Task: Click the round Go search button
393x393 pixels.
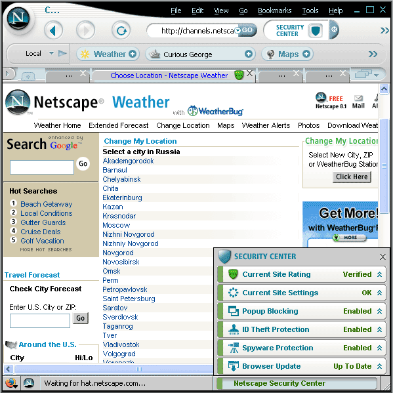Action: pyautogui.click(x=83, y=163)
